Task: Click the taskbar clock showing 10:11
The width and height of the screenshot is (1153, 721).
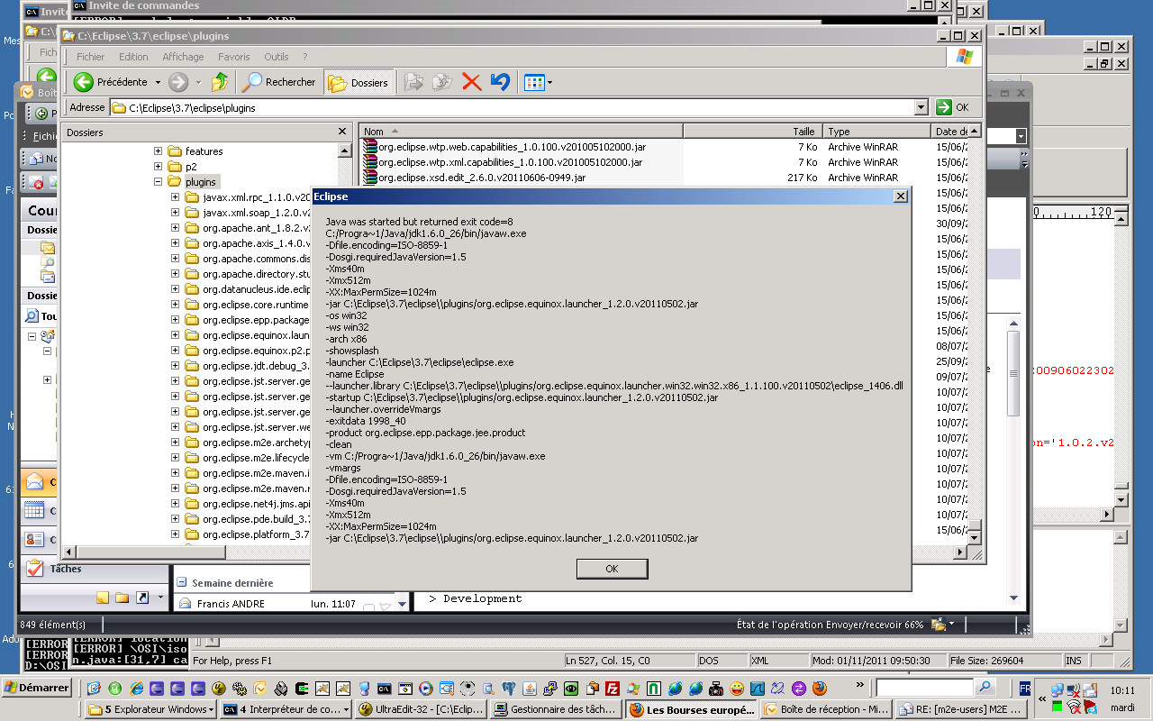Action: click(1122, 689)
